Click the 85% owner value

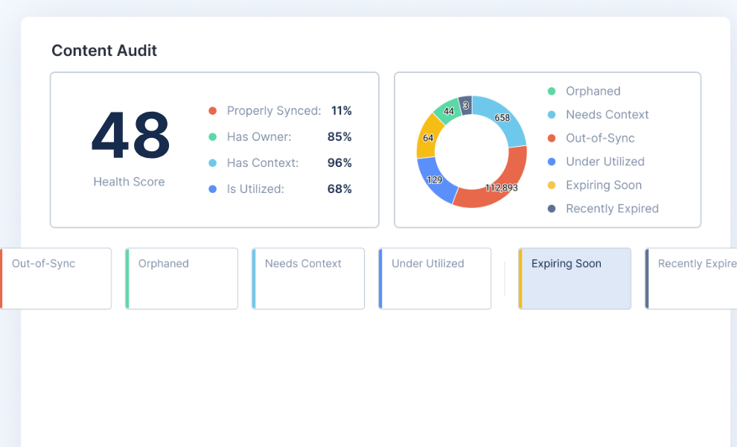click(x=339, y=137)
